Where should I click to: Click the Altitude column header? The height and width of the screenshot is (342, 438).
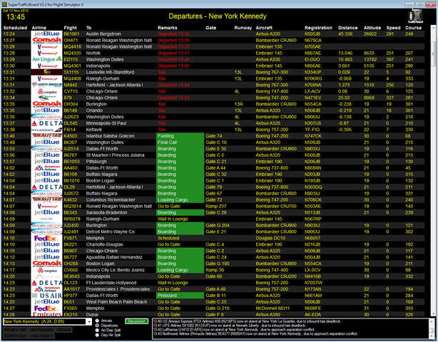(372, 28)
